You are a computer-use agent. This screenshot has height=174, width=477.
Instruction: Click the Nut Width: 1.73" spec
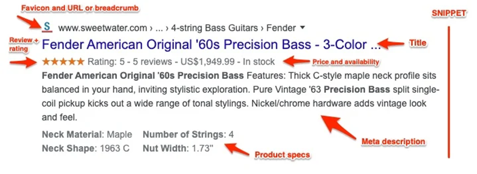click(x=178, y=148)
